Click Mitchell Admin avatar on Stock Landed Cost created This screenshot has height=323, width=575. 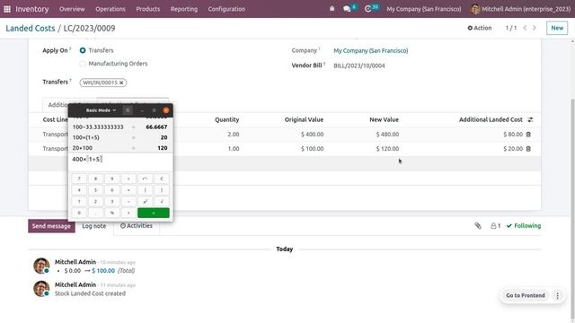point(41,289)
